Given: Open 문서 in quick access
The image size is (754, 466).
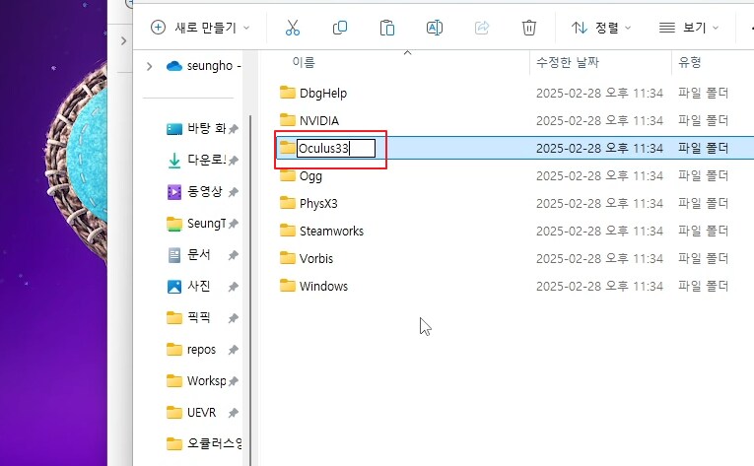Looking at the screenshot, I should tap(188, 254).
